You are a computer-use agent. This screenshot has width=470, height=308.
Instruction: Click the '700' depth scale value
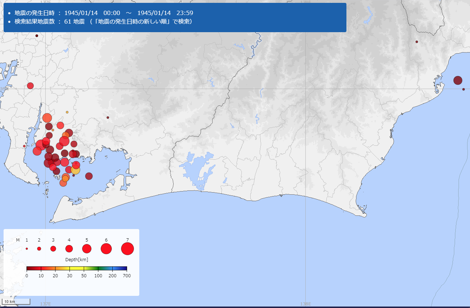pos(127,276)
